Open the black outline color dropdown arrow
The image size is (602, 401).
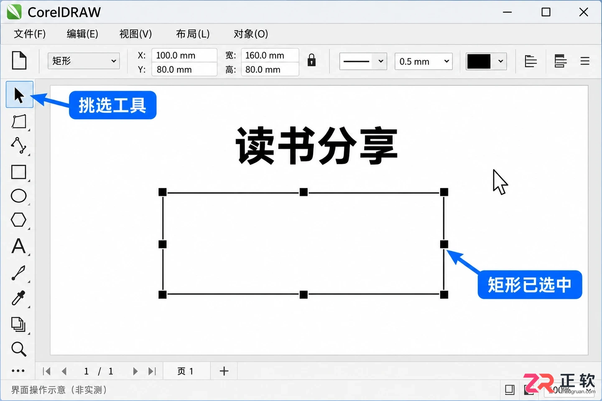pos(500,61)
